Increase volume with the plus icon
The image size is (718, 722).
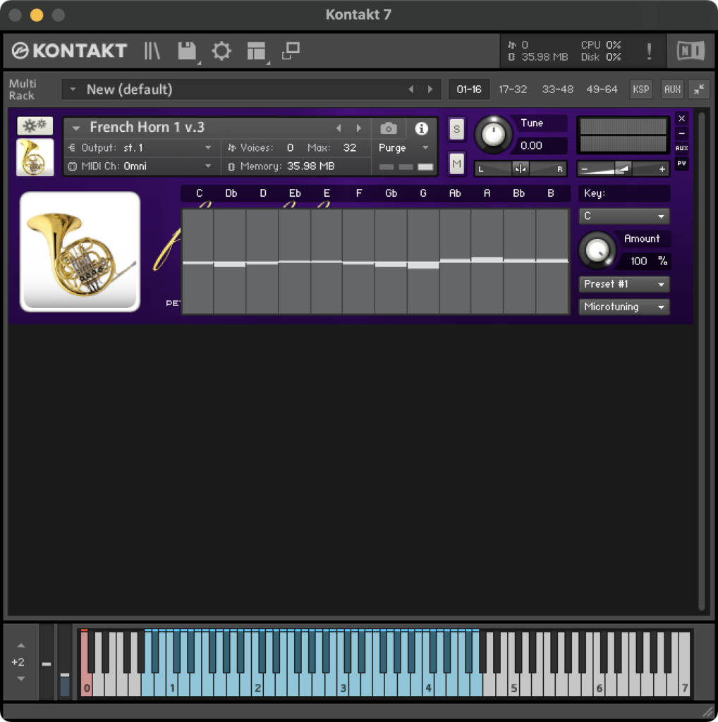pyautogui.click(x=662, y=169)
